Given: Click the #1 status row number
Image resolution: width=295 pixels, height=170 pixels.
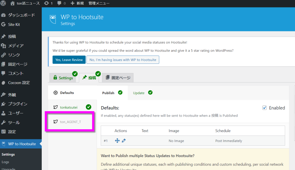Looking at the screenshot, I should point(106,141).
